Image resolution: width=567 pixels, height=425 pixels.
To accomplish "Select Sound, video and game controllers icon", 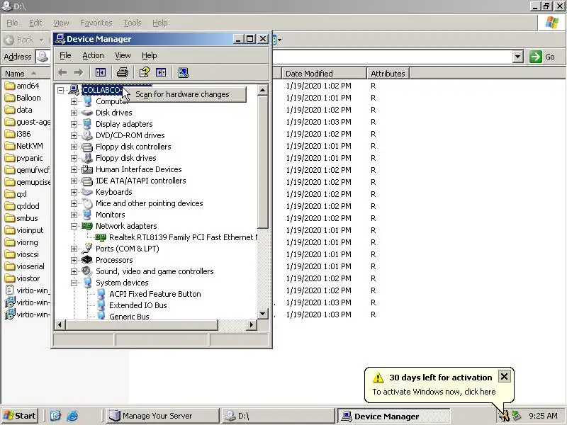I will [87, 271].
